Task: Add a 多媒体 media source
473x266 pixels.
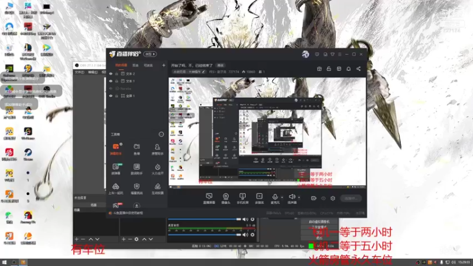Action: click(259, 199)
